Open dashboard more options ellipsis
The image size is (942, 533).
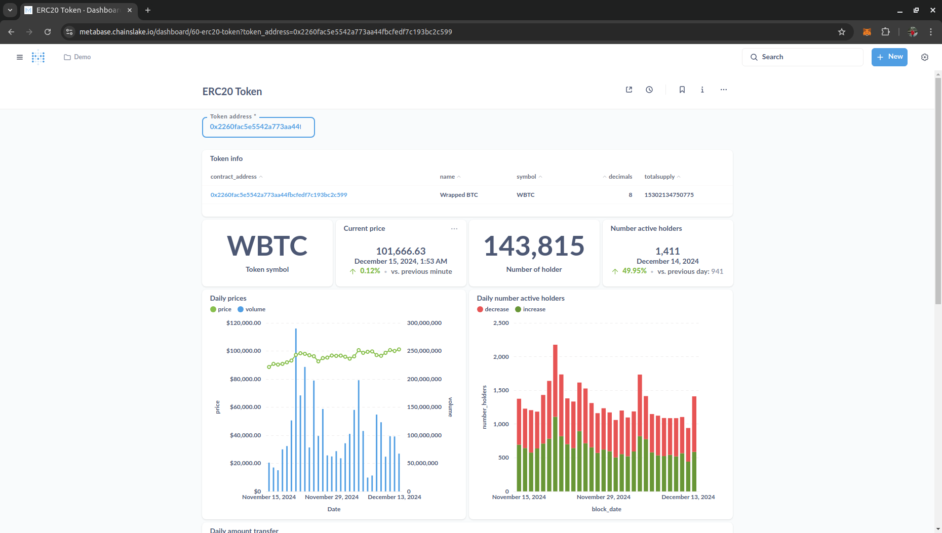[x=724, y=90]
